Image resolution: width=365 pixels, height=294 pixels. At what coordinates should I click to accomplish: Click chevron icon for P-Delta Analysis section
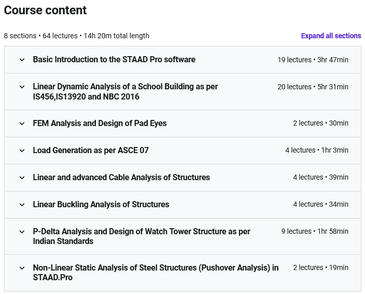pos(22,232)
